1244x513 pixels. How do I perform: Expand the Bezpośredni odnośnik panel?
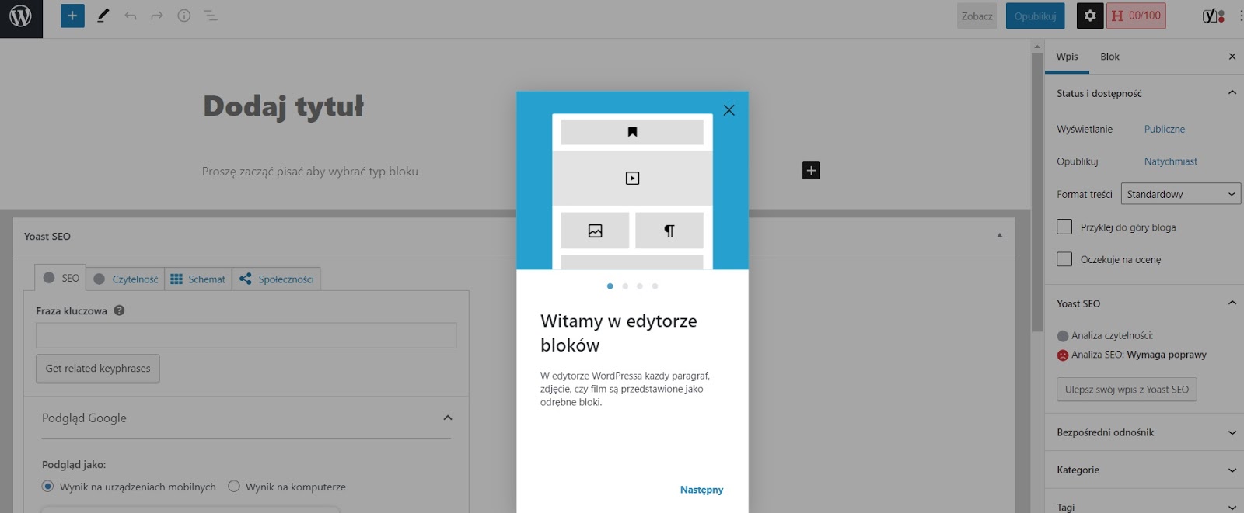1144,432
